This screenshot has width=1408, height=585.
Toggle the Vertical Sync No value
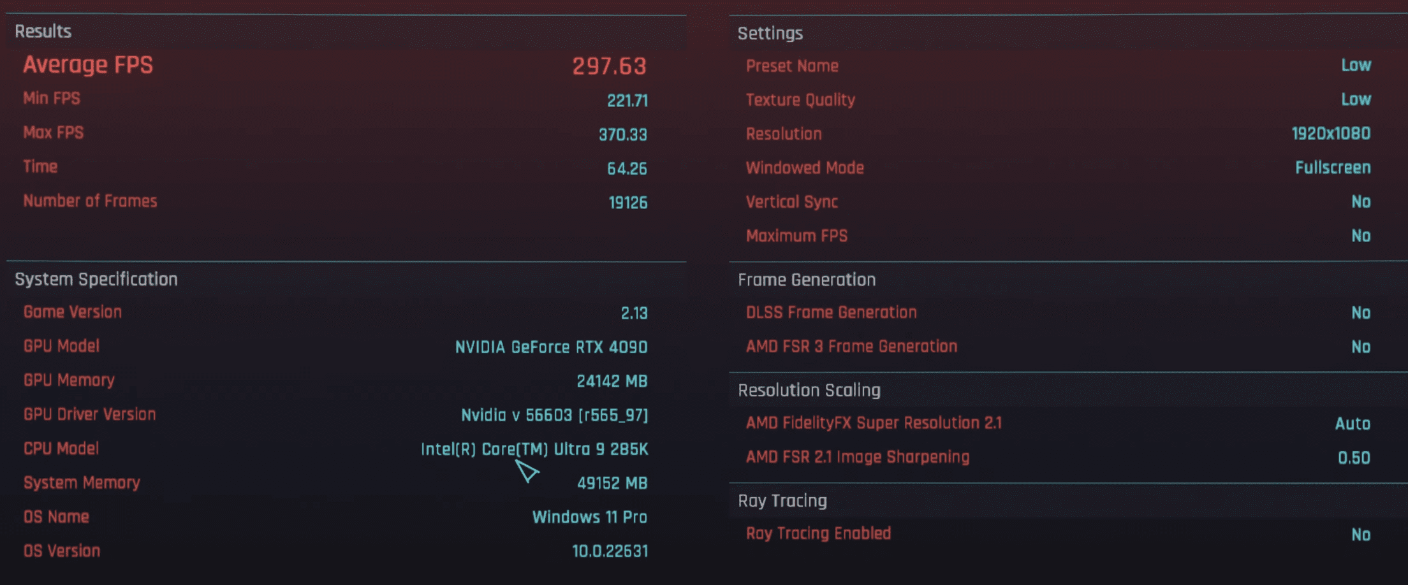pos(1361,202)
